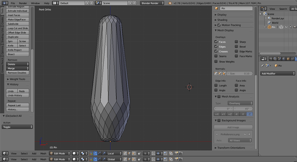Open the Render menu
297x162 pixels.
click(x=23, y=3)
